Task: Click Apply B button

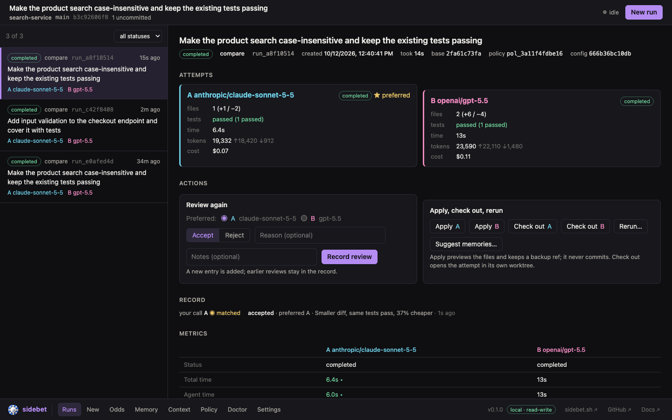Action: (x=487, y=226)
